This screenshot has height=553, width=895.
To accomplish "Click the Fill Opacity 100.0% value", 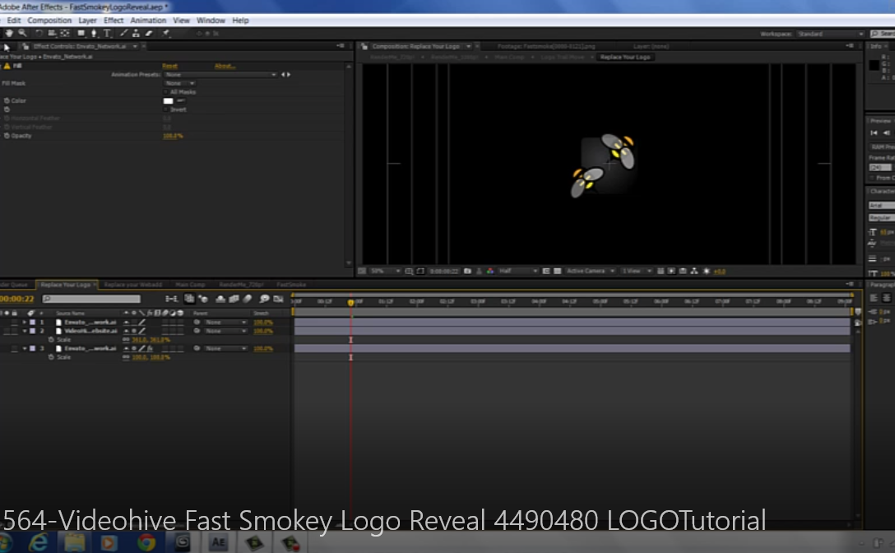I will pyautogui.click(x=173, y=136).
